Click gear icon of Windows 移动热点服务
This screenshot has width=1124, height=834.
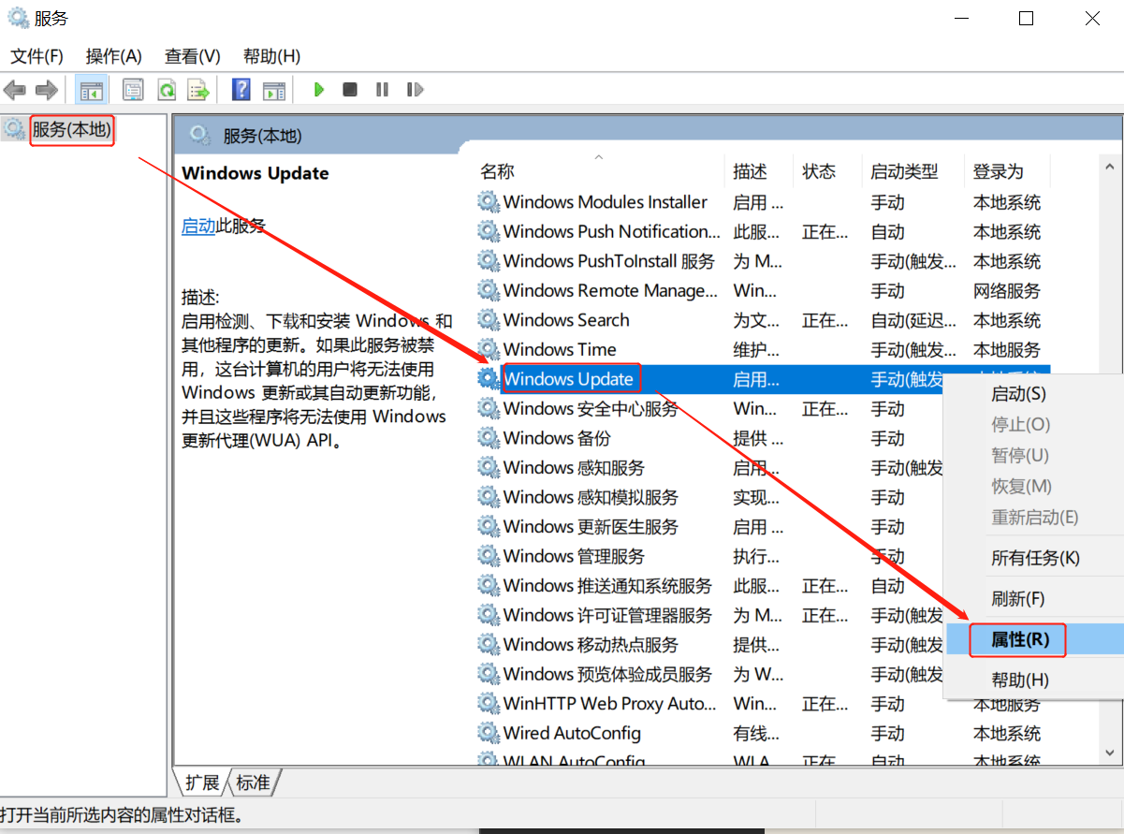point(489,644)
